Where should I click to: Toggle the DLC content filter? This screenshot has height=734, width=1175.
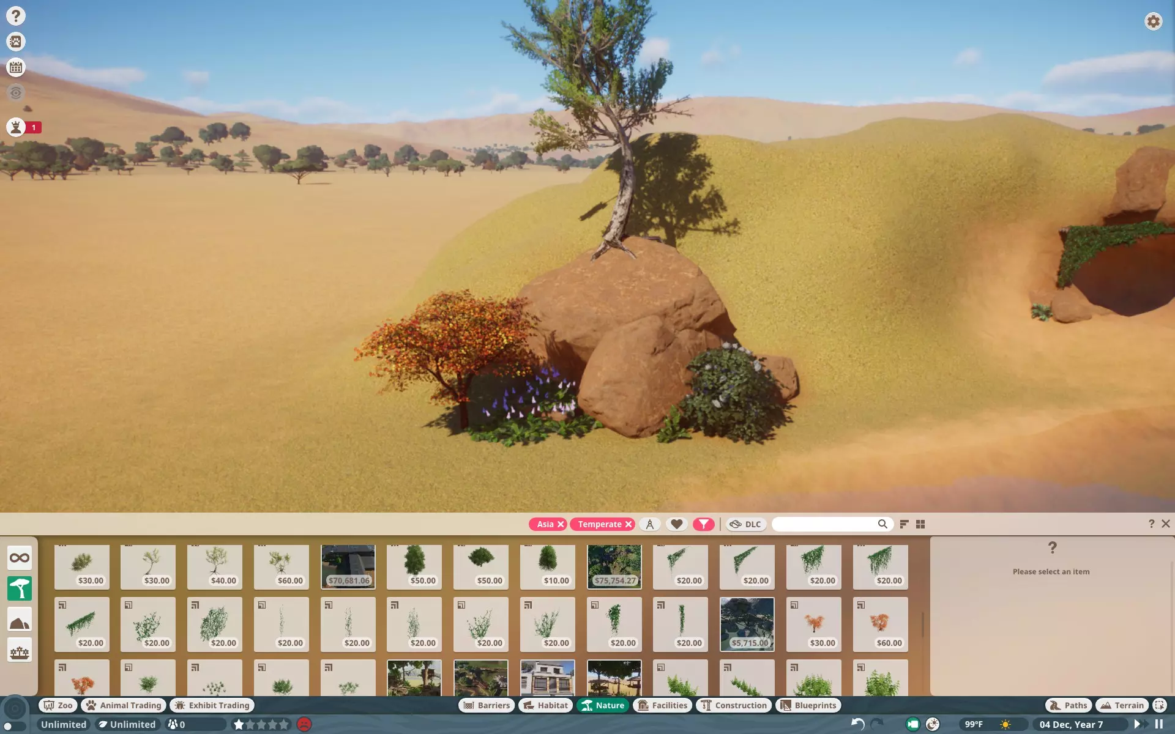[x=746, y=524]
